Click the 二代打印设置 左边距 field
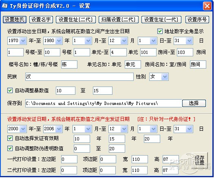This screenshot has width=214, height=178. (x=69, y=170)
